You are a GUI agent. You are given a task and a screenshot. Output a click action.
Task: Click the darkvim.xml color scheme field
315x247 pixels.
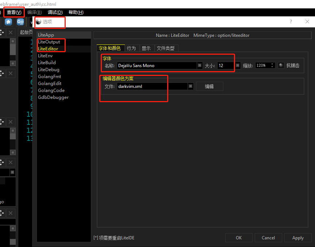tap(152, 86)
